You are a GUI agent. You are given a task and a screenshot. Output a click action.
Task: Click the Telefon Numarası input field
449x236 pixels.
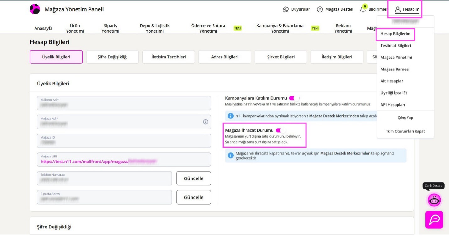(105, 178)
